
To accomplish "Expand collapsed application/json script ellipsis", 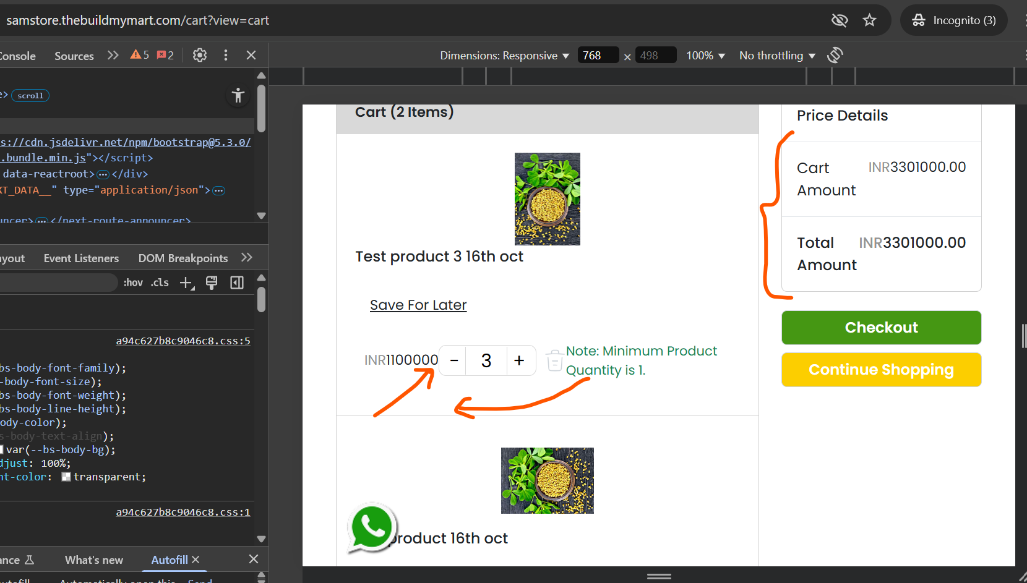I will [x=219, y=190].
